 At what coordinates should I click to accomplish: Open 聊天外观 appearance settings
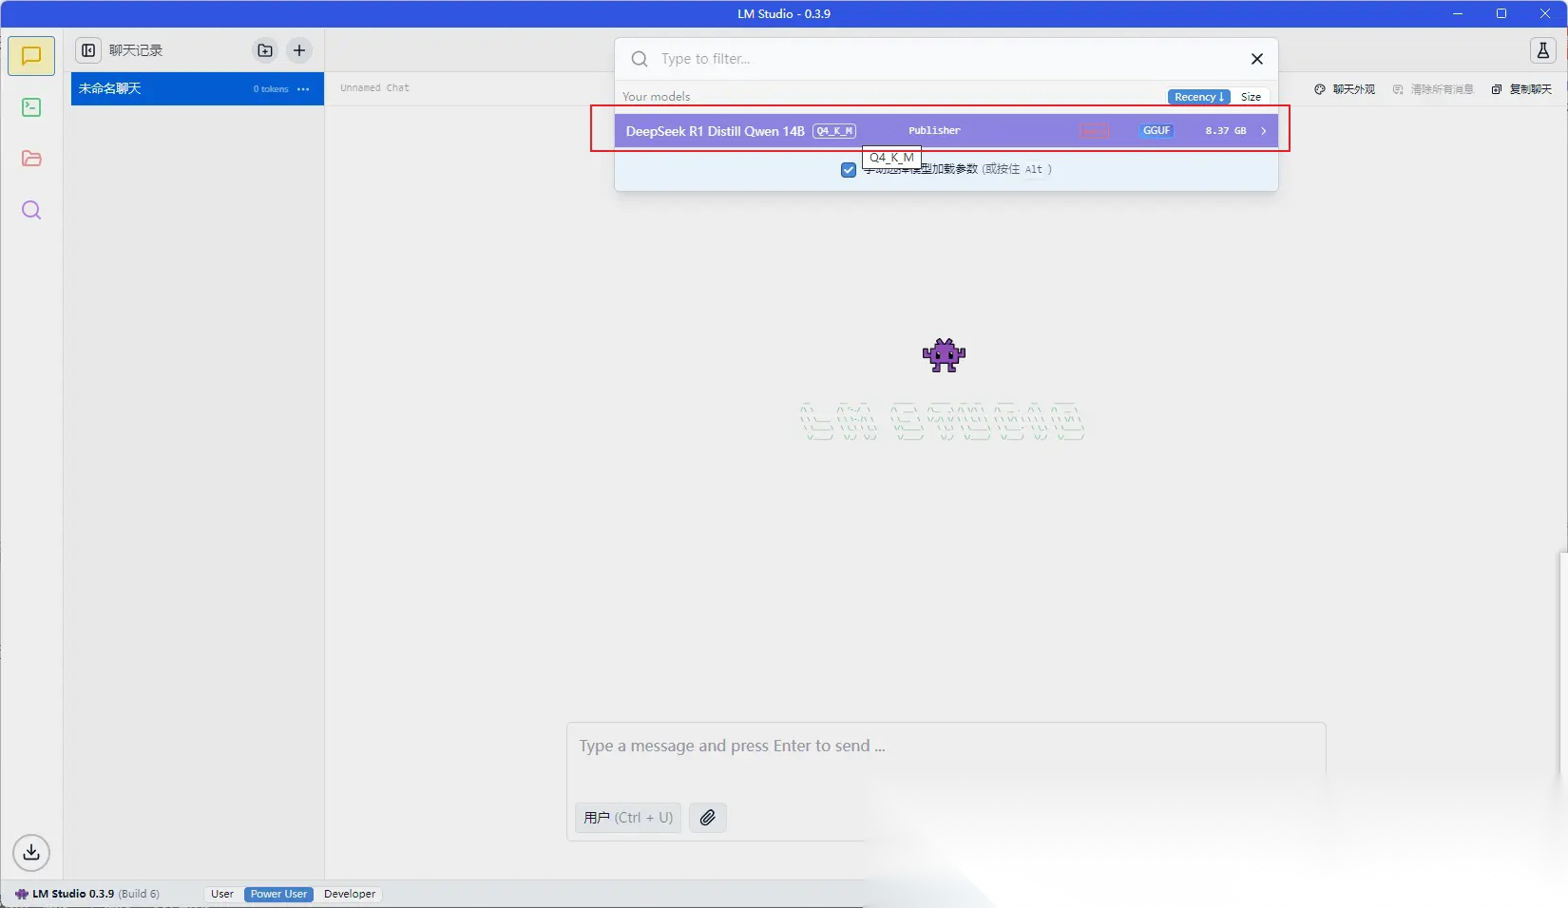tap(1345, 89)
